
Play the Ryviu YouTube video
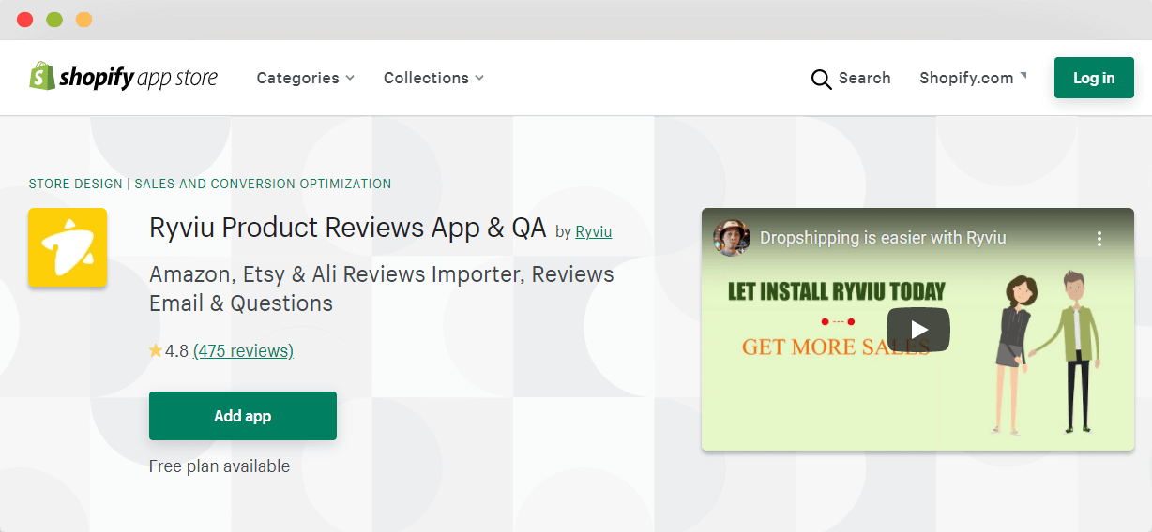coord(918,330)
